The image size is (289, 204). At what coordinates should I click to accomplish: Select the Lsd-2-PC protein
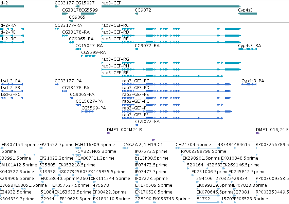[12, 98]
